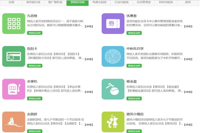
Task: Click 【详细】 link for 刮刮卡
Action: click(89, 59)
